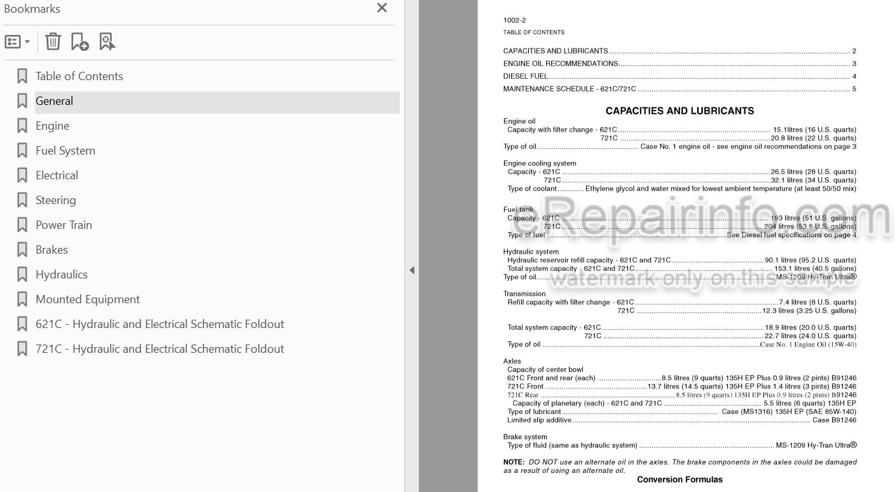Find the current bookmark icon
Screen dimensions: 895x492
(x=107, y=42)
